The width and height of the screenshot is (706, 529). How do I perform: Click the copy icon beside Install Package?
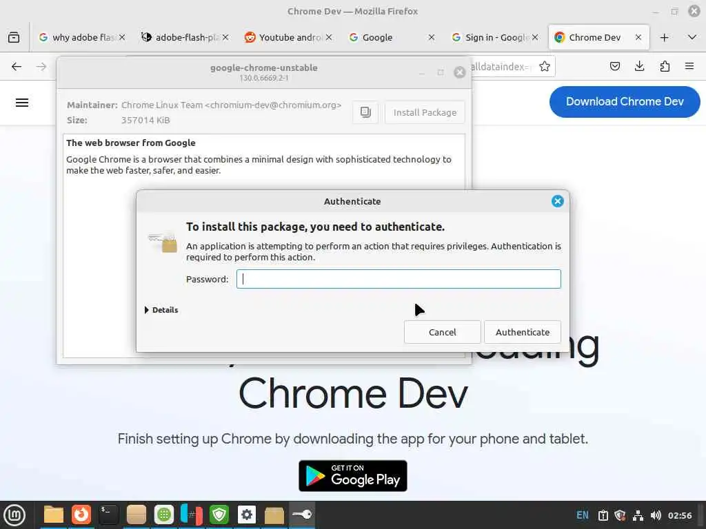(365, 112)
